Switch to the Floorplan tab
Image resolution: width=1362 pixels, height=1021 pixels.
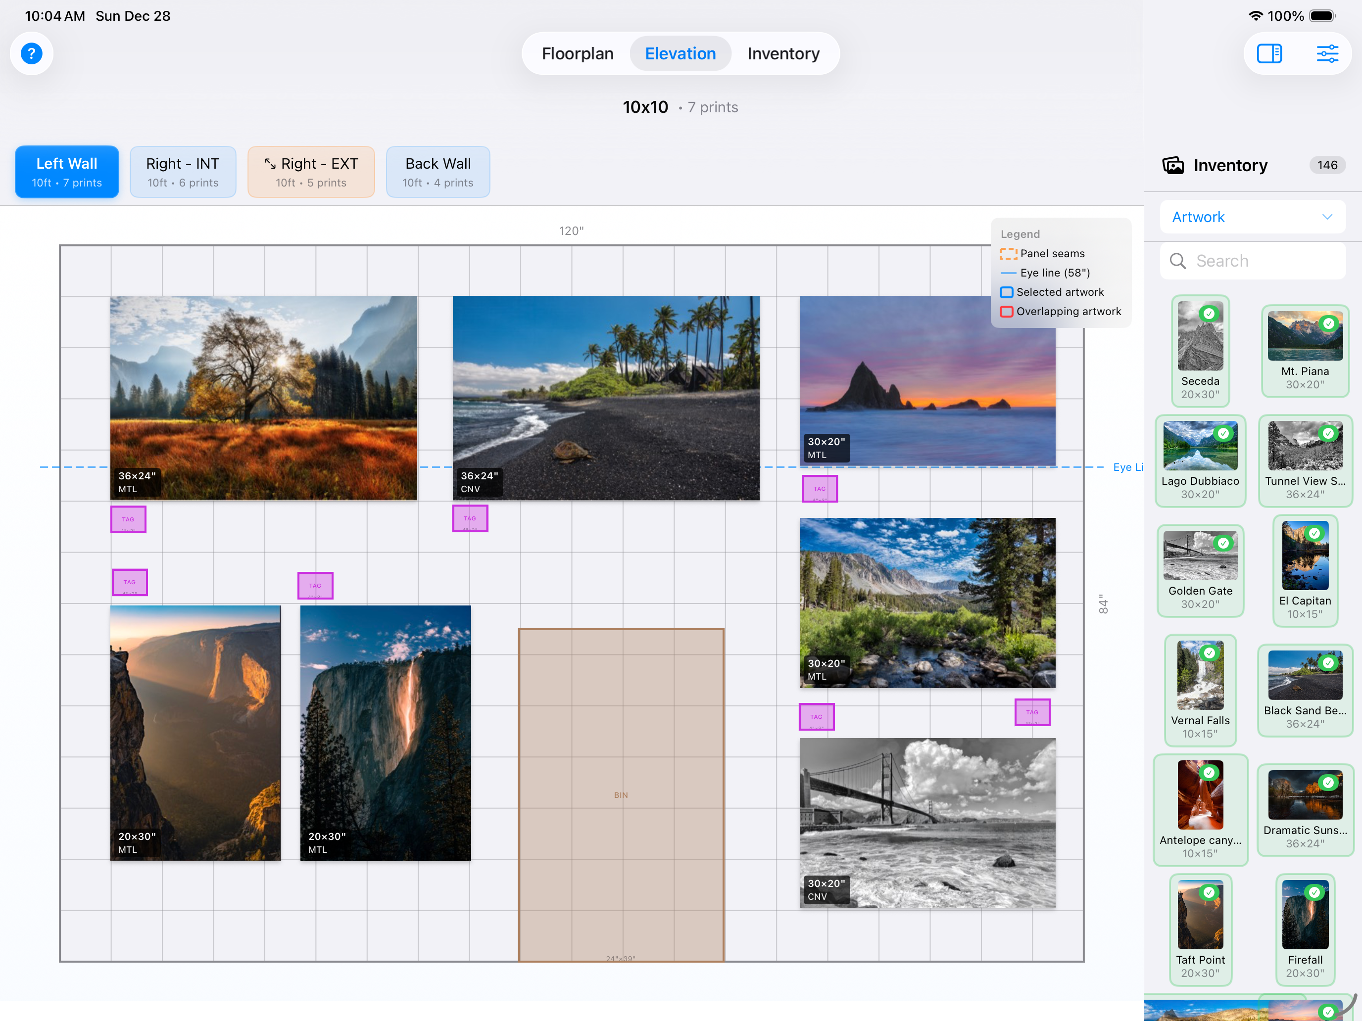[577, 53]
